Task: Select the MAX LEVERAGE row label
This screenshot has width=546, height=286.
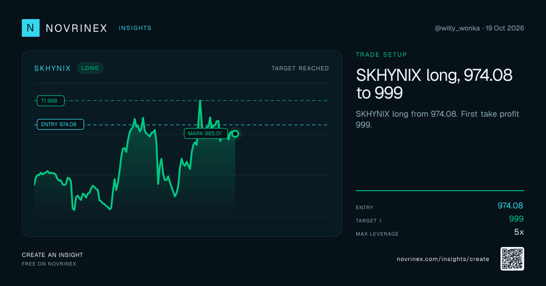Action: click(377, 234)
